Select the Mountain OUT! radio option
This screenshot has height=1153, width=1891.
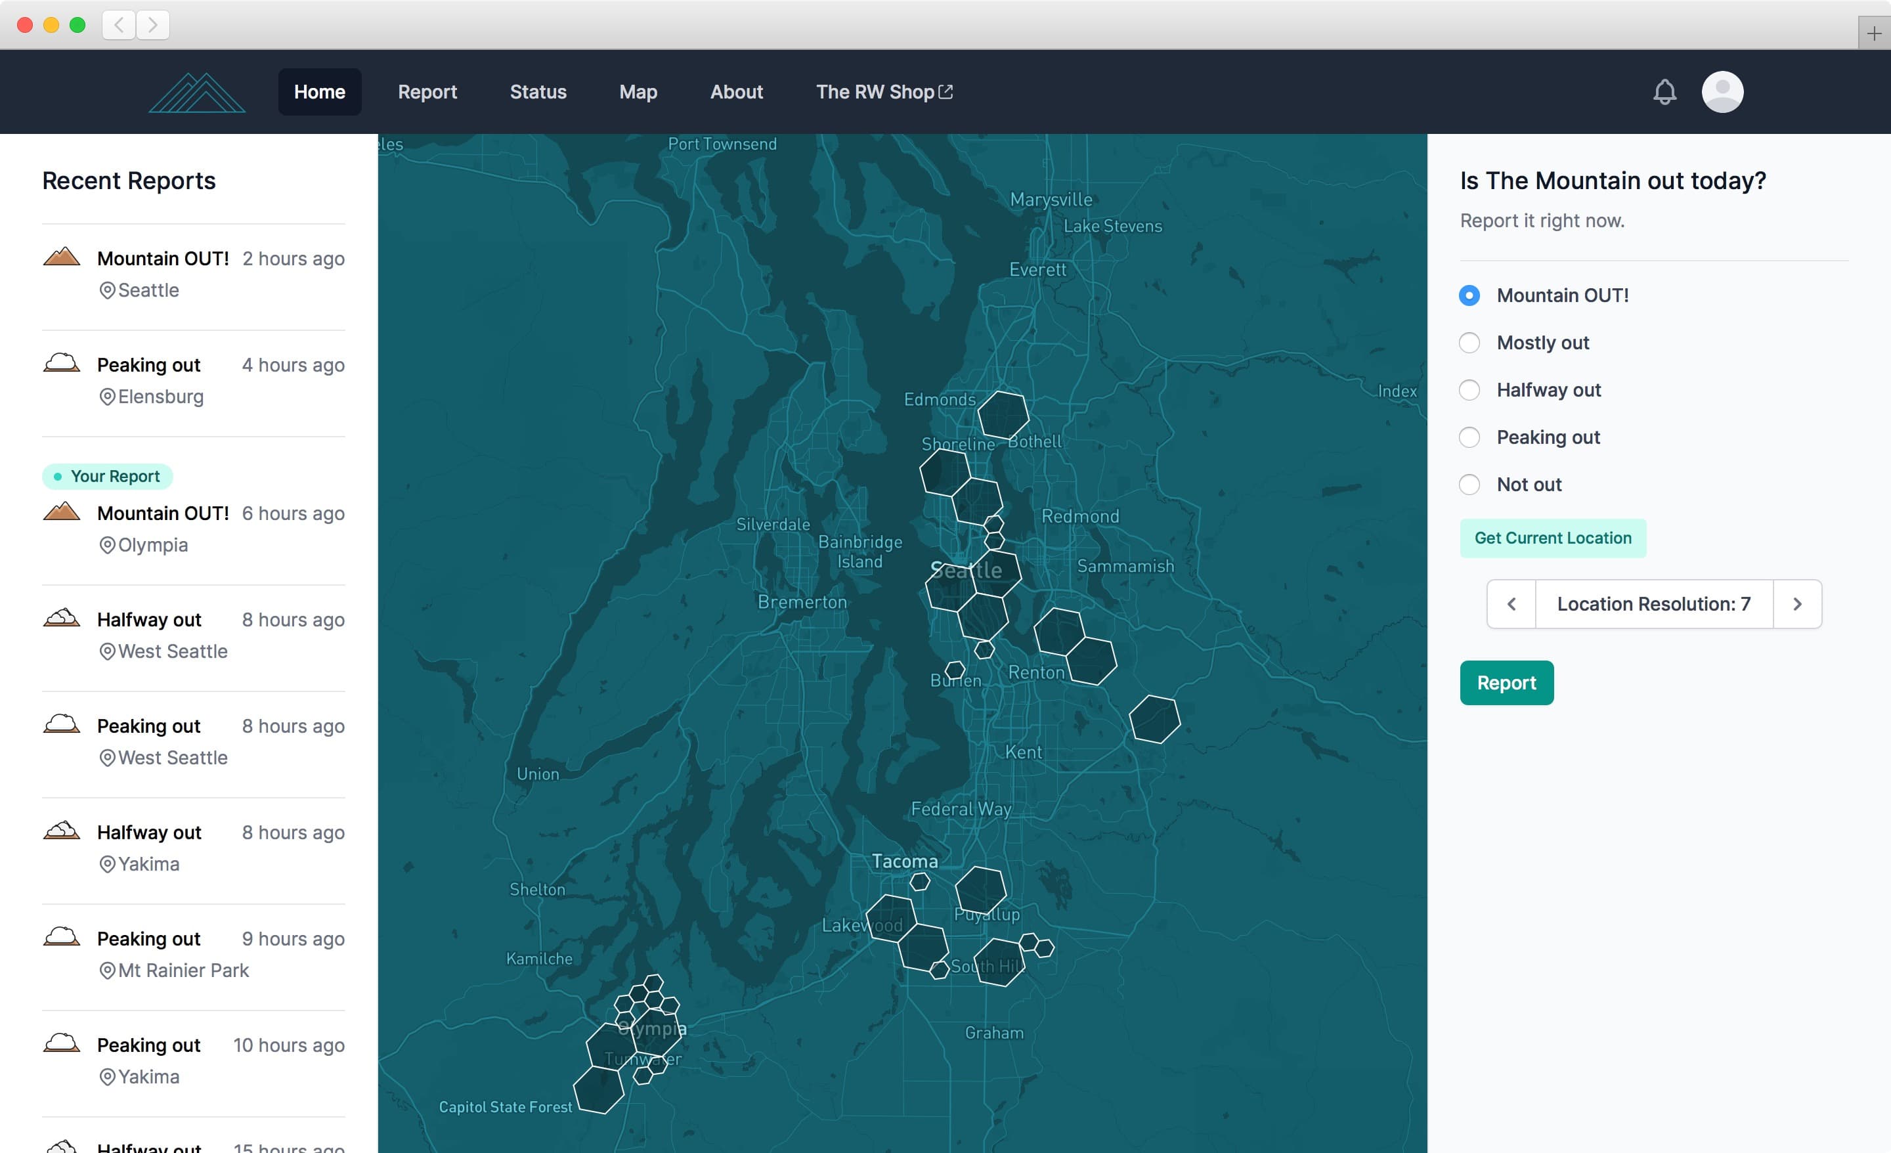(1469, 295)
